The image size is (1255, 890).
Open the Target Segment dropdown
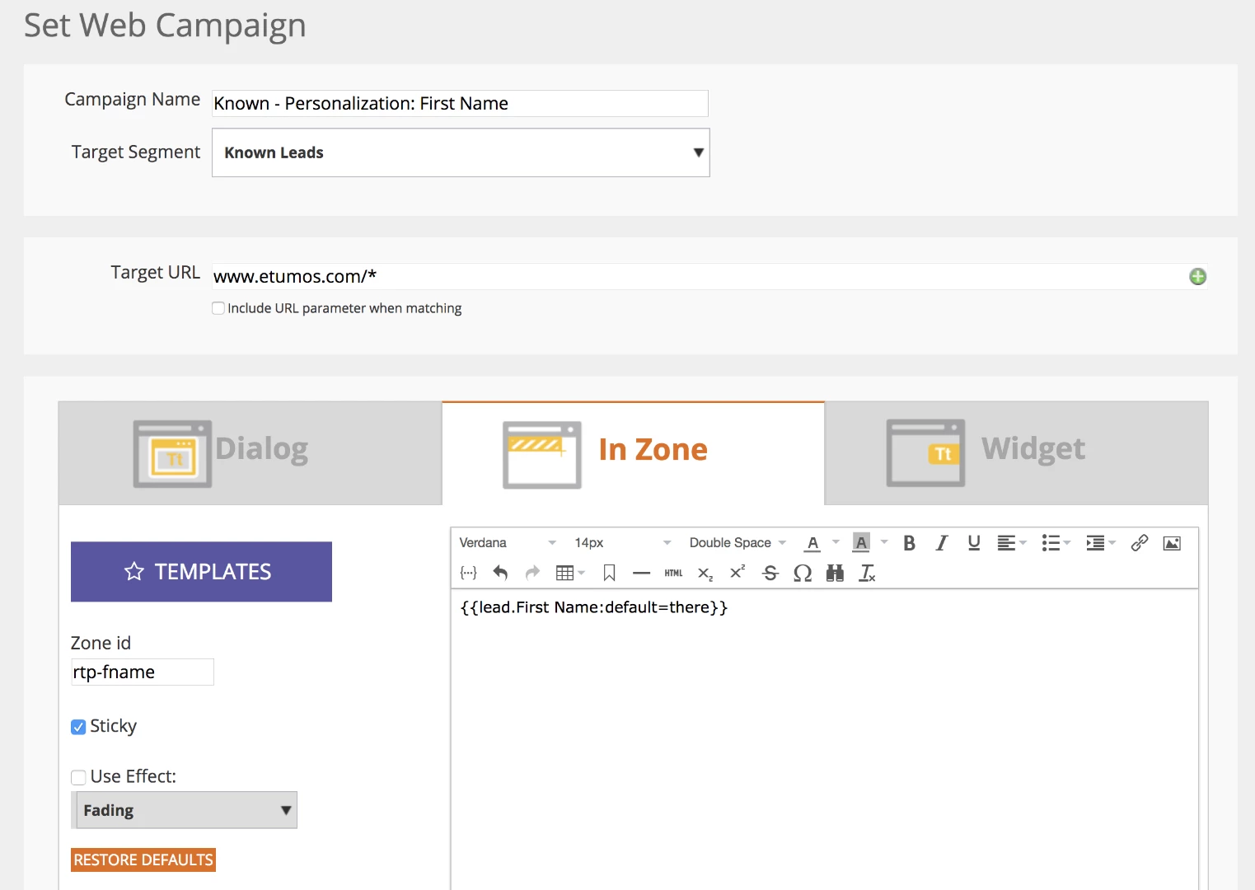click(461, 152)
